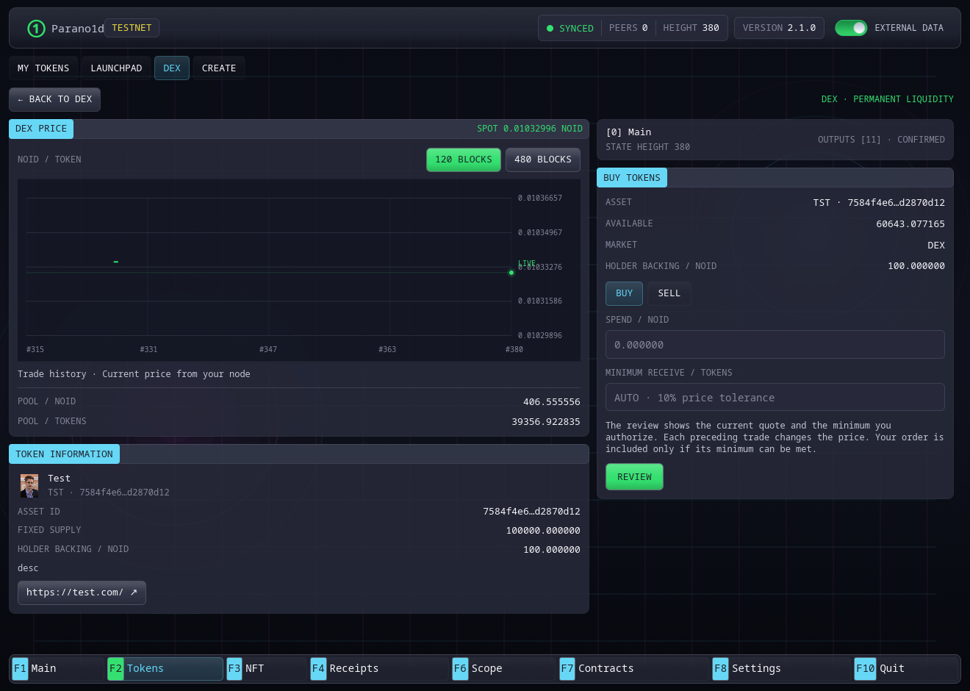970x691 pixels.
Task: Go back with Back to DEX button
Action: click(x=55, y=99)
